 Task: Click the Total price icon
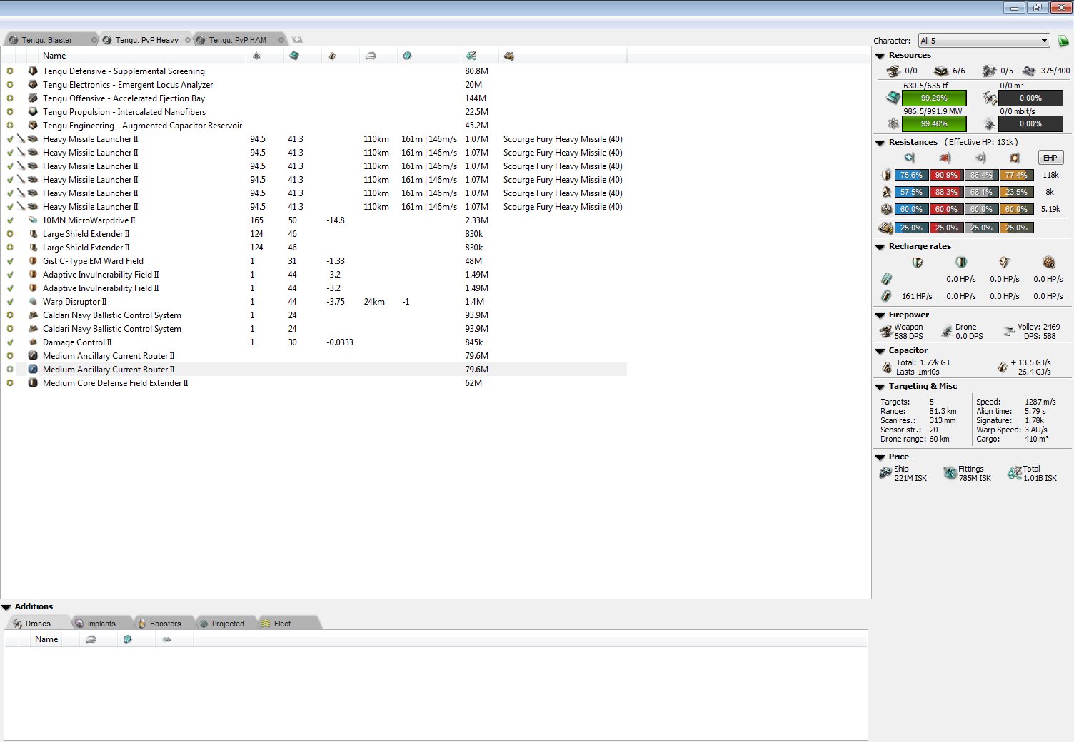pyautogui.click(x=1014, y=473)
